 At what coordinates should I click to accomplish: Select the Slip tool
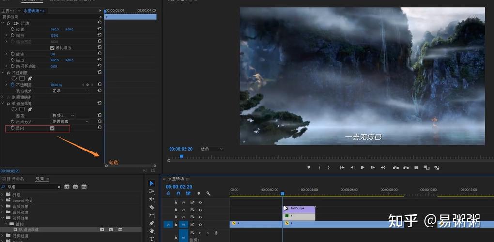(152, 215)
